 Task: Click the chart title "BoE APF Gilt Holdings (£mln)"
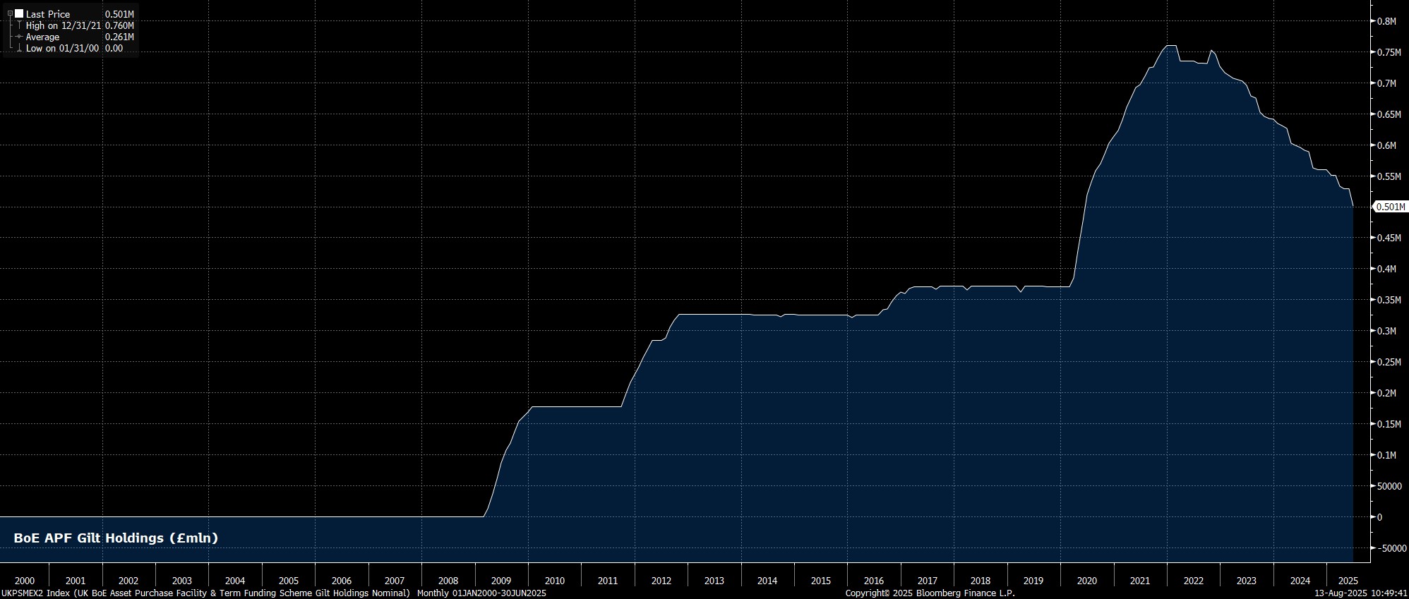pos(116,538)
